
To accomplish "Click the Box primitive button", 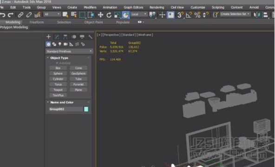I will coord(58,68).
